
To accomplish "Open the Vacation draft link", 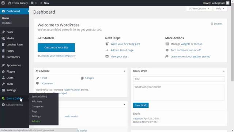I will click(138, 118).
